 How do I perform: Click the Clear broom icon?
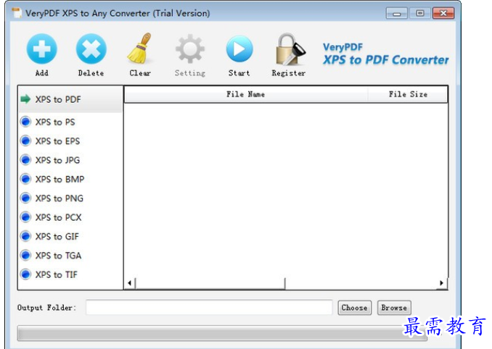click(140, 49)
